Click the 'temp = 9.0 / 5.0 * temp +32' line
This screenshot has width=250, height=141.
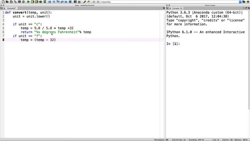coord(47,28)
